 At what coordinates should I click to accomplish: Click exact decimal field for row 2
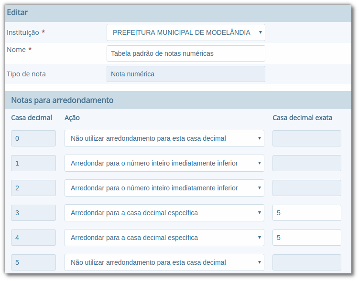click(x=306, y=188)
